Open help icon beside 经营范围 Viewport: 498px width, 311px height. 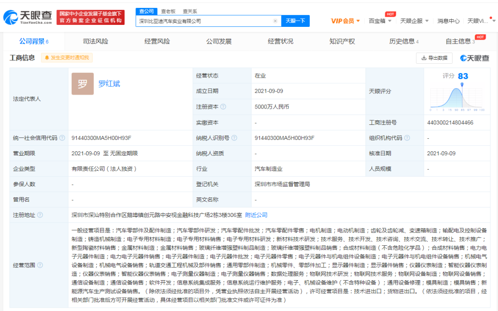(40, 265)
